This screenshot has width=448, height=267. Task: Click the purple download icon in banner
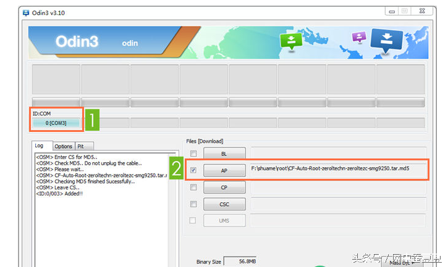(x=359, y=37)
